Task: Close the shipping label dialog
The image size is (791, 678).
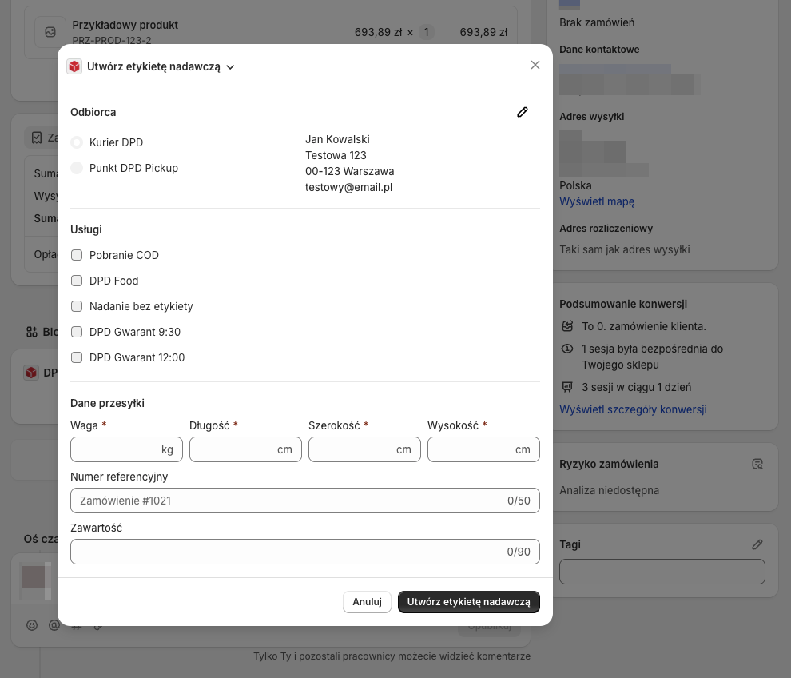Action: tap(535, 65)
